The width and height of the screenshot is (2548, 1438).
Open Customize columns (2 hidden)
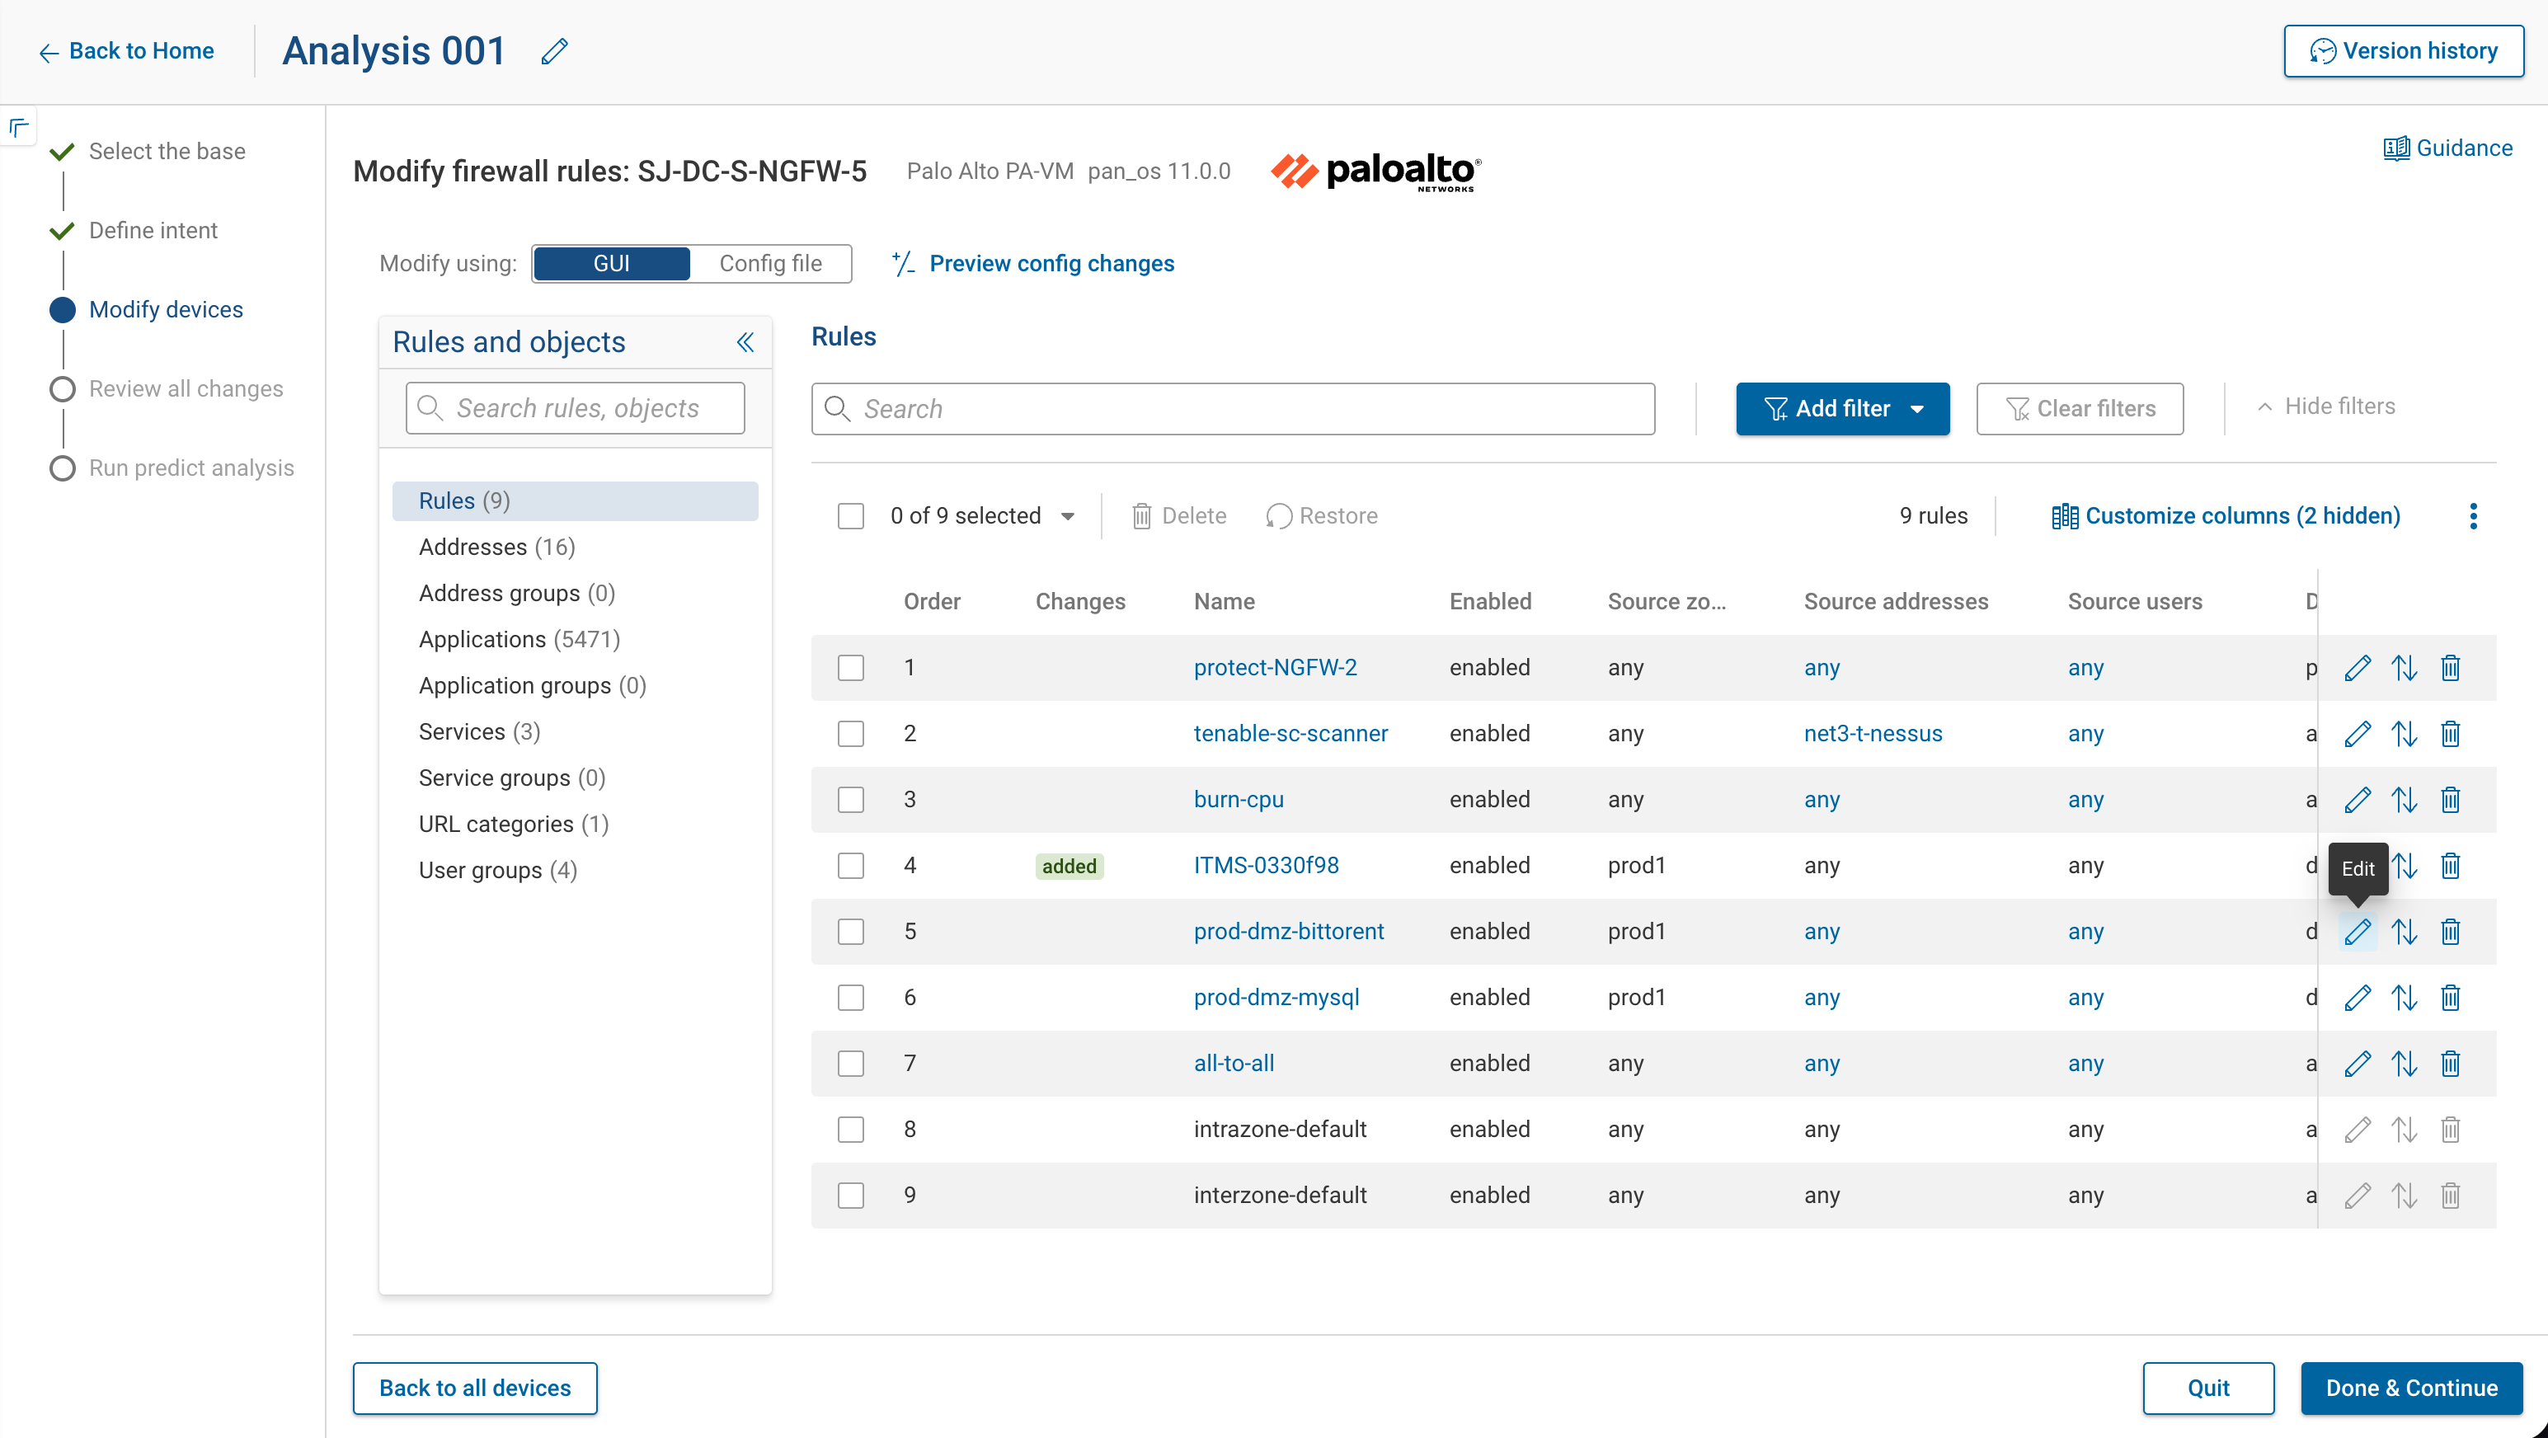pos(2226,515)
